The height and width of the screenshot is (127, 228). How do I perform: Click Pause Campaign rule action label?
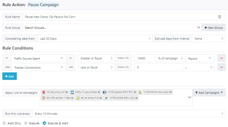tap(43, 5)
